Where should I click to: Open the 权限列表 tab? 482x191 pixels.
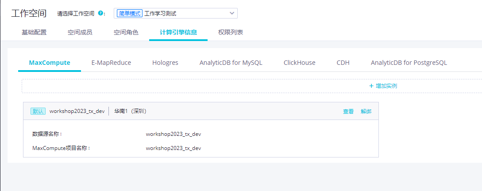(x=231, y=32)
